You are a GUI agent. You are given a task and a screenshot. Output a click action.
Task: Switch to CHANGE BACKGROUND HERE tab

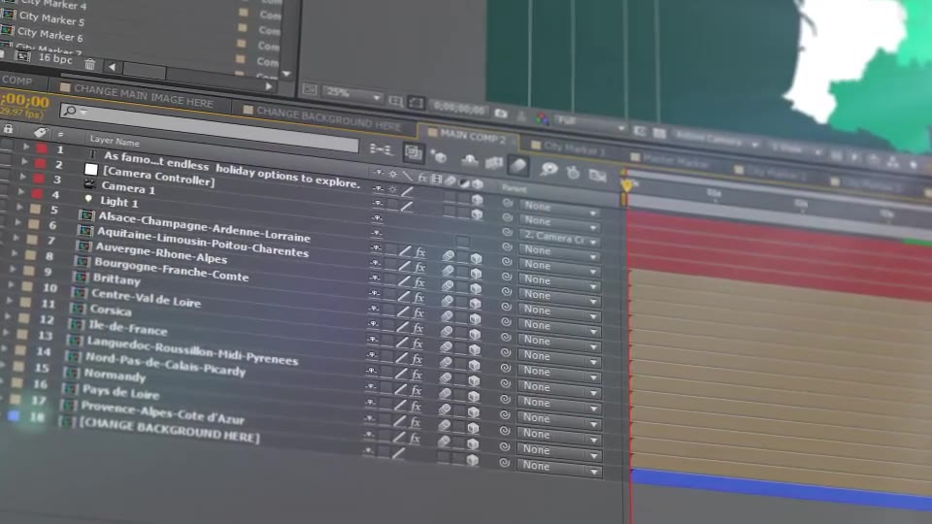[x=323, y=118]
